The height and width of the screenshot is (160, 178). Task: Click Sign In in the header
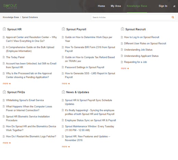[x=163, y=6]
